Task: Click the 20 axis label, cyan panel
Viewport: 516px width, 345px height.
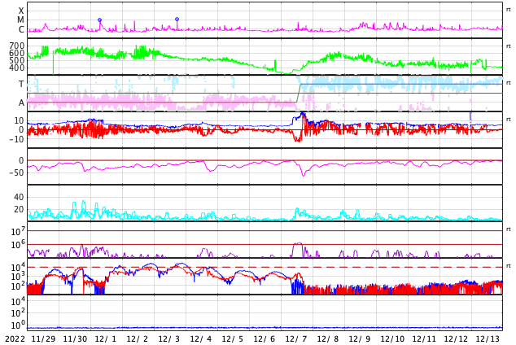Action: (x=19, y=209)
